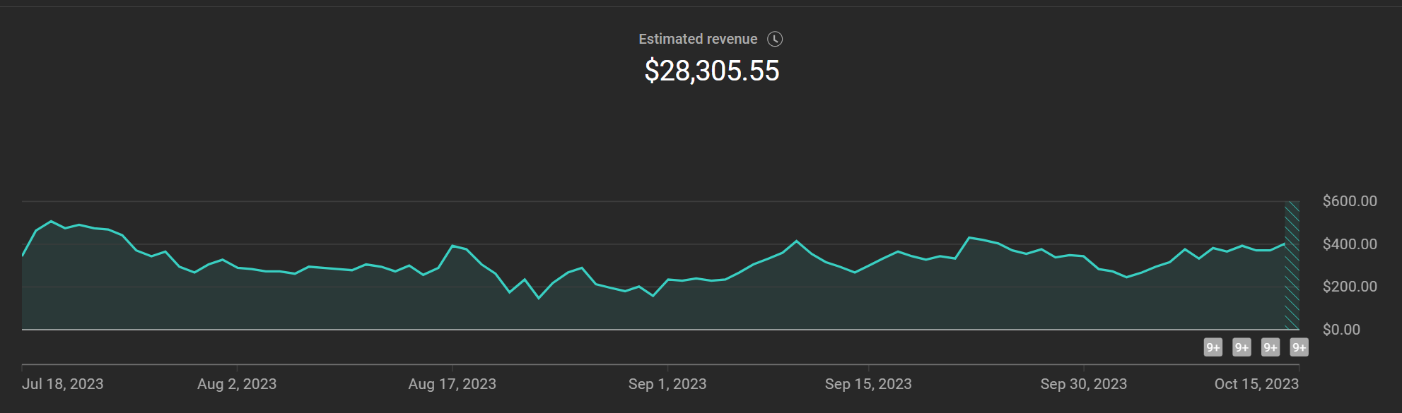Click the clock icon beside Estimated revenue
The width and height of the screenshot is (1402, 413).
pyautogui.click(x=775, y=39)
